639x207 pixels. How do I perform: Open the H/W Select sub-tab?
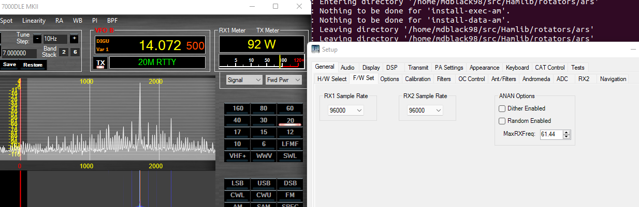[332, 79]
